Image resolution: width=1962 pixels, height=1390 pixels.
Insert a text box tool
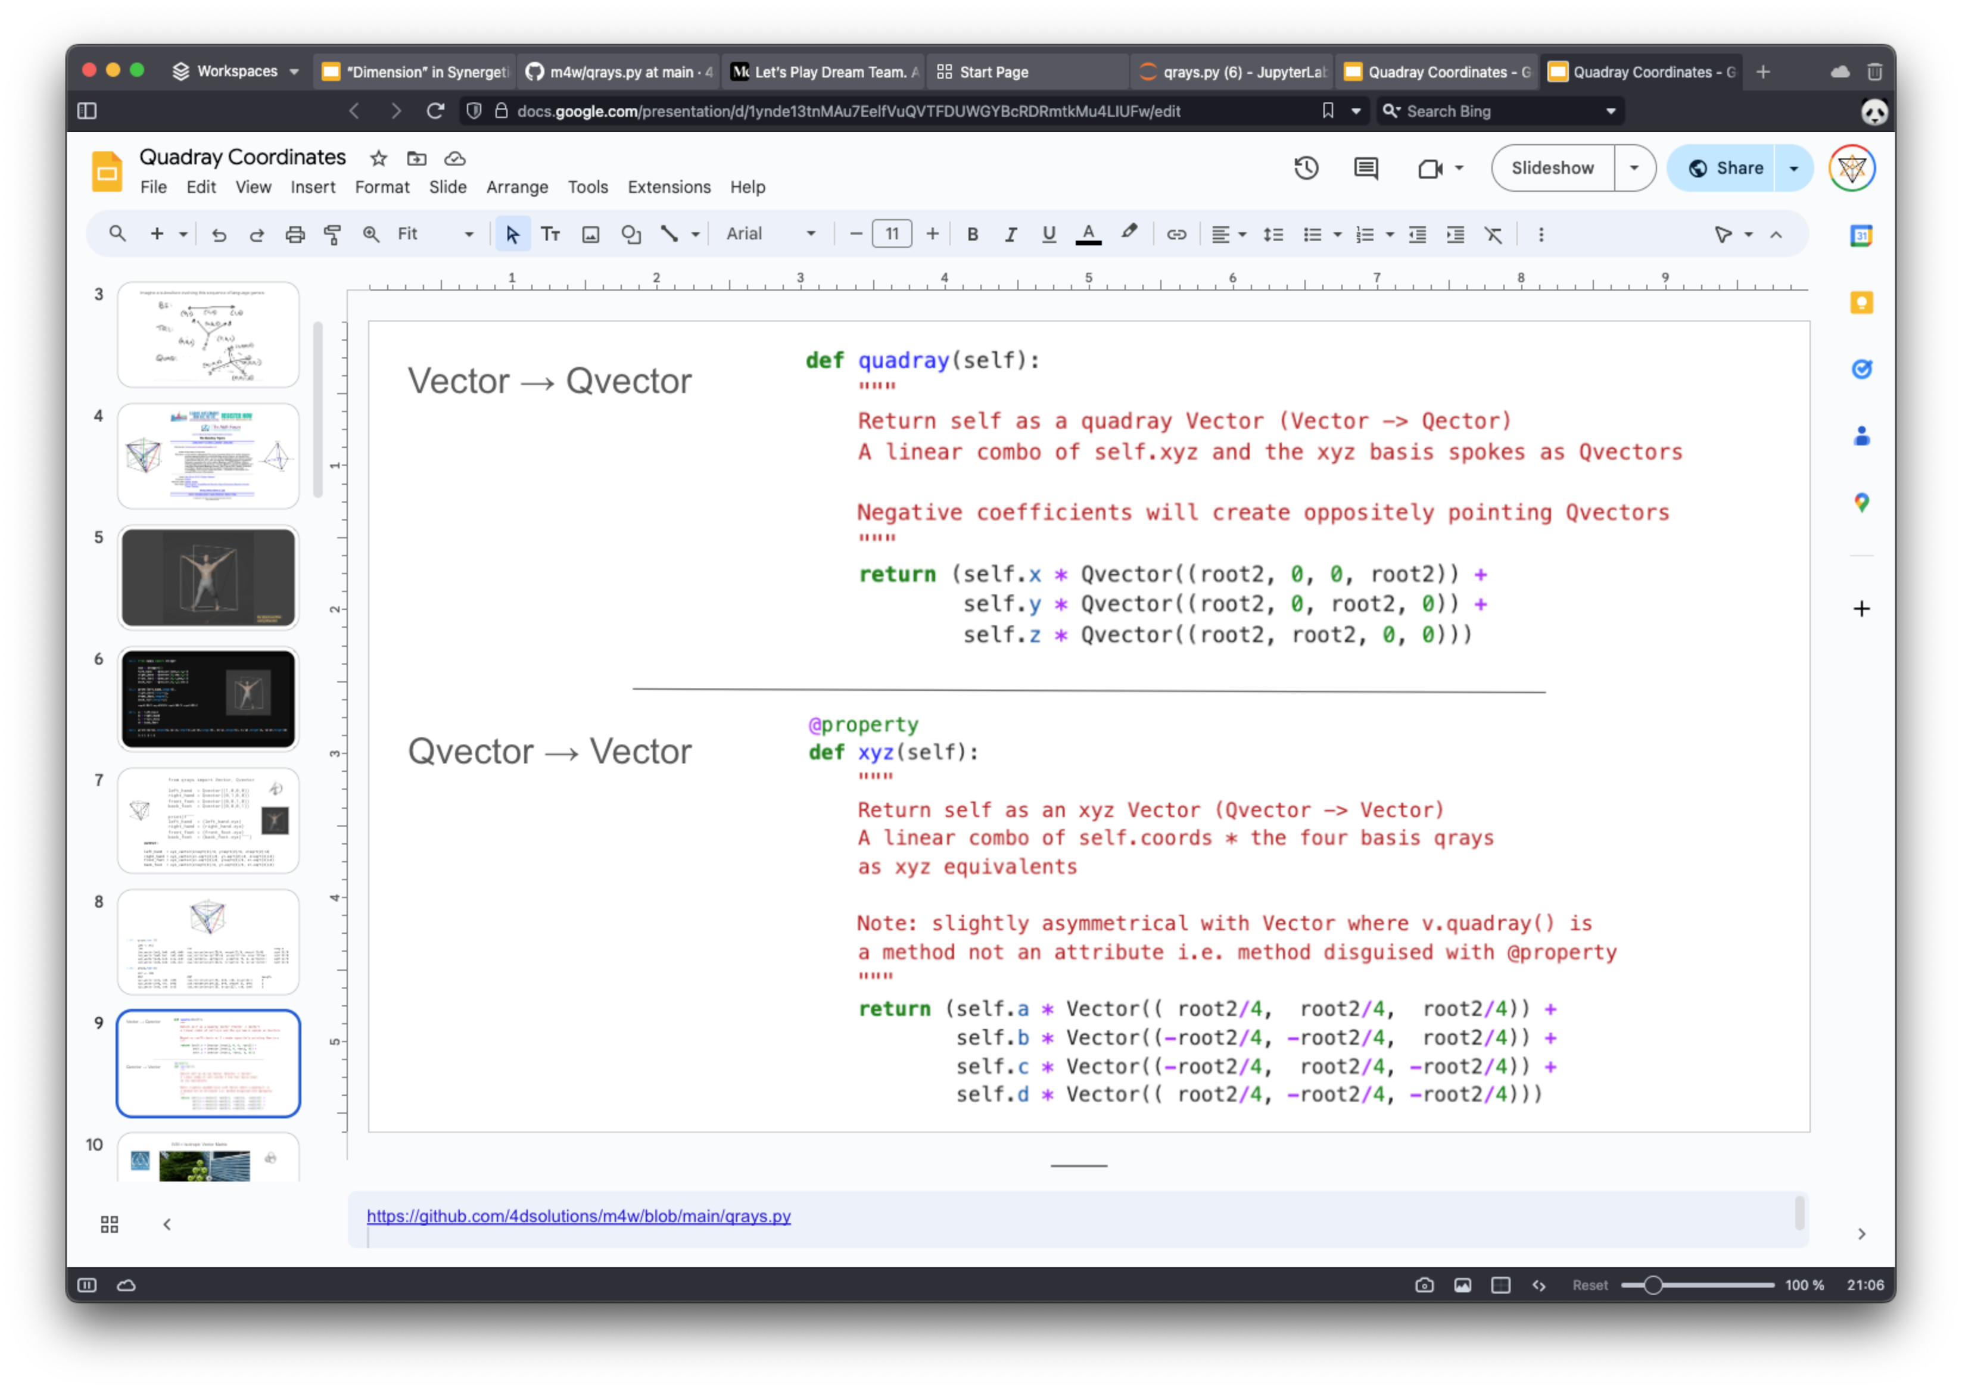pyautogui.click(x=550, y=233)
